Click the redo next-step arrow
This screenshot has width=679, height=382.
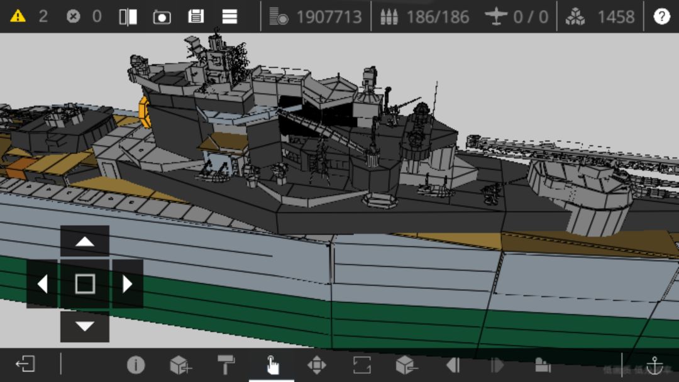coord(497,364)
